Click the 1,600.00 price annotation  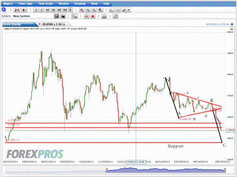click(x=185, y=119)
